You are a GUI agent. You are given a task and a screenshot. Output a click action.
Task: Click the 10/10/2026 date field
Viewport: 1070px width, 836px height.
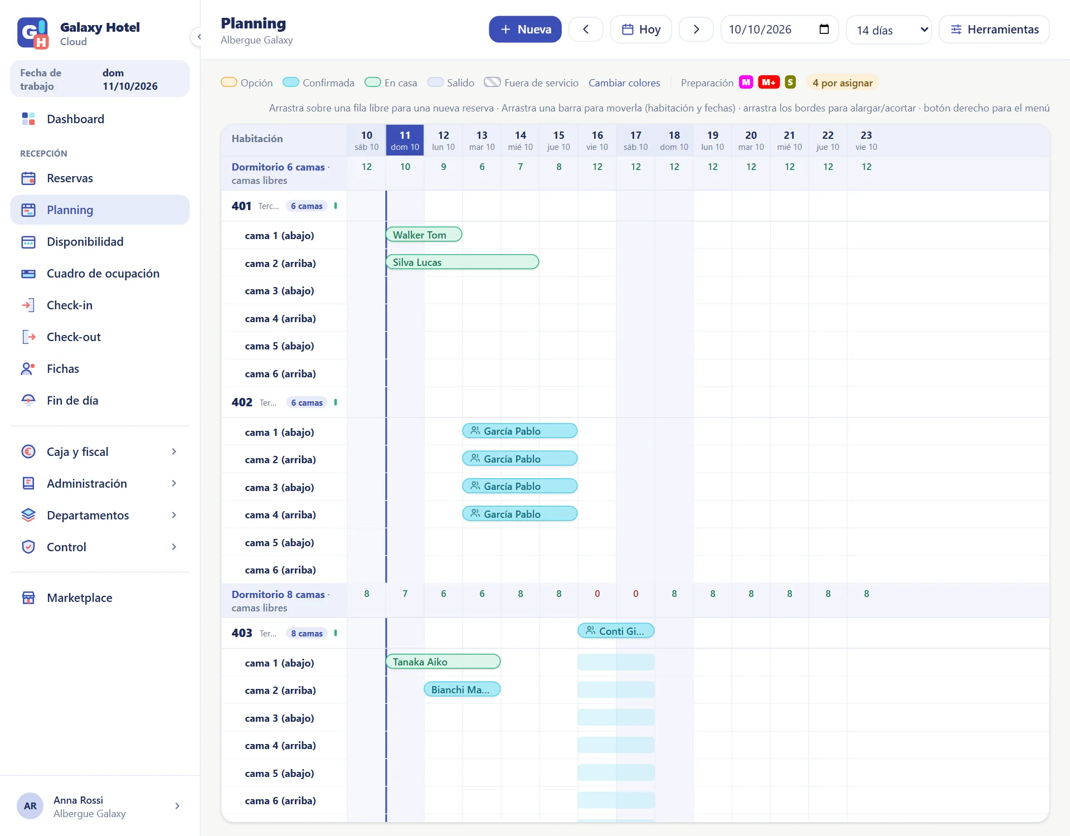779,30
